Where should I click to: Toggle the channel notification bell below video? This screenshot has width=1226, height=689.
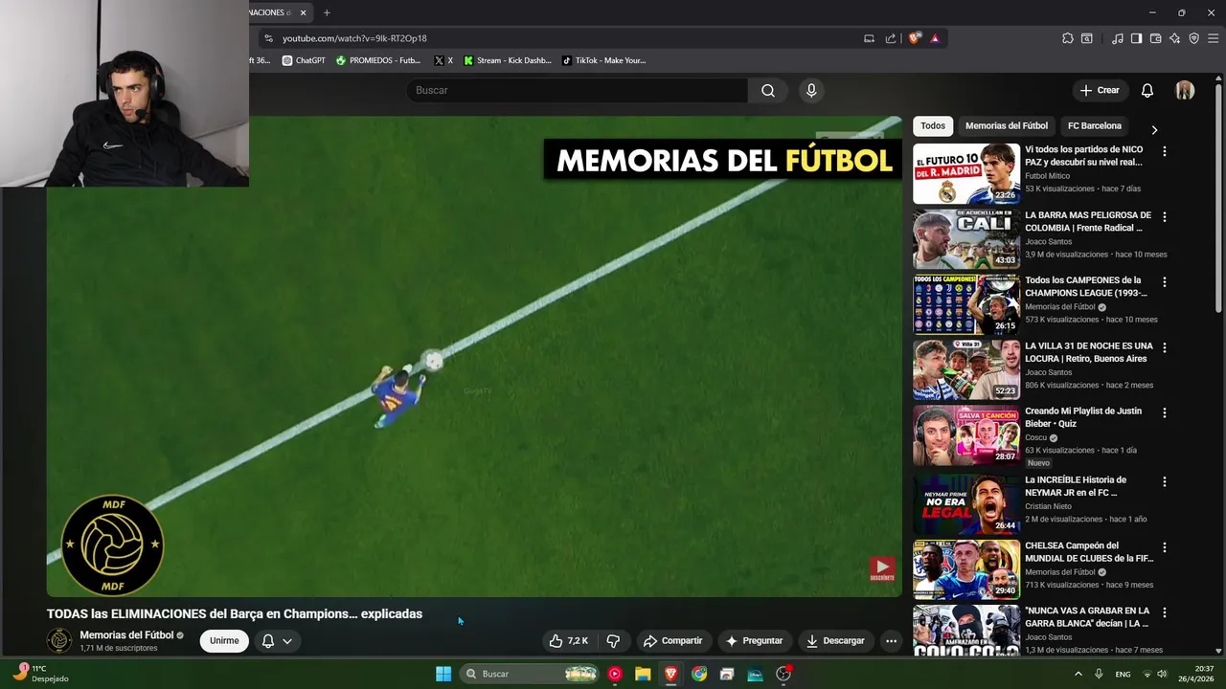pos(268,640)
